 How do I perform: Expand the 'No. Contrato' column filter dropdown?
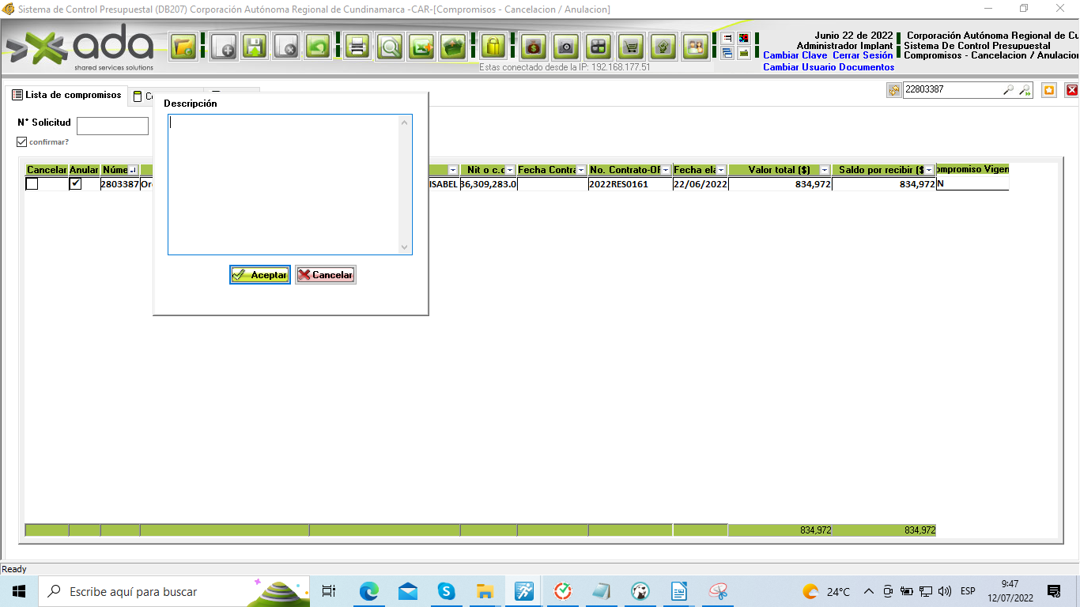pos(667,171)
